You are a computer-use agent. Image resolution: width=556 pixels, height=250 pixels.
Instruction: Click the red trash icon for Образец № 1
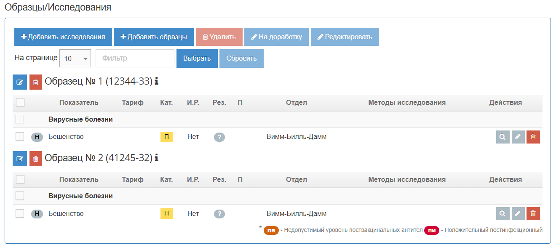point(36,82)
